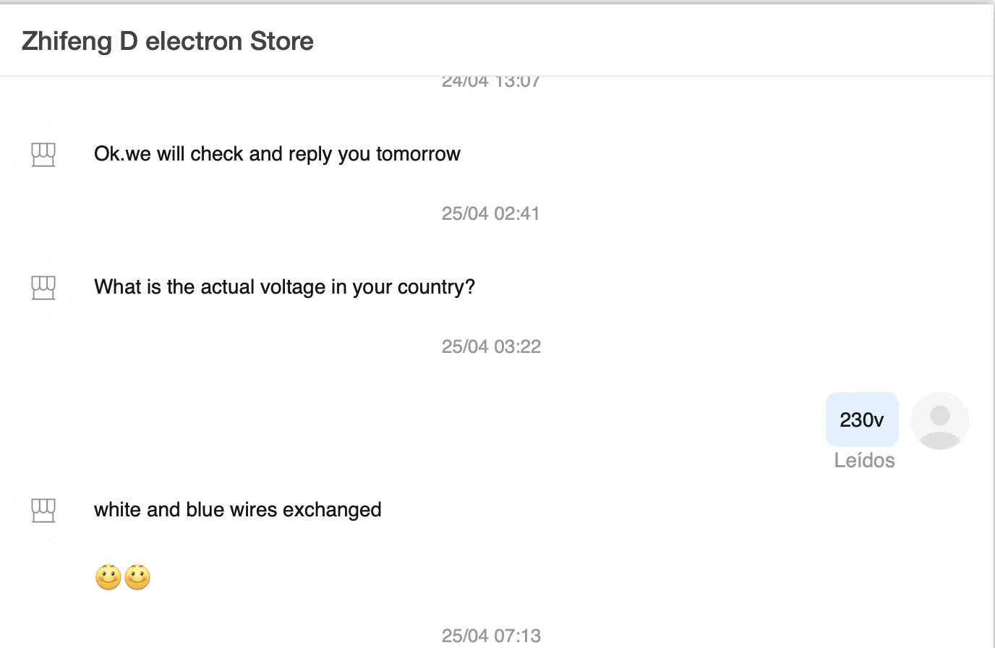Open the user profile avatar beside 230v

pyautogui.click(x=939, y=420)
